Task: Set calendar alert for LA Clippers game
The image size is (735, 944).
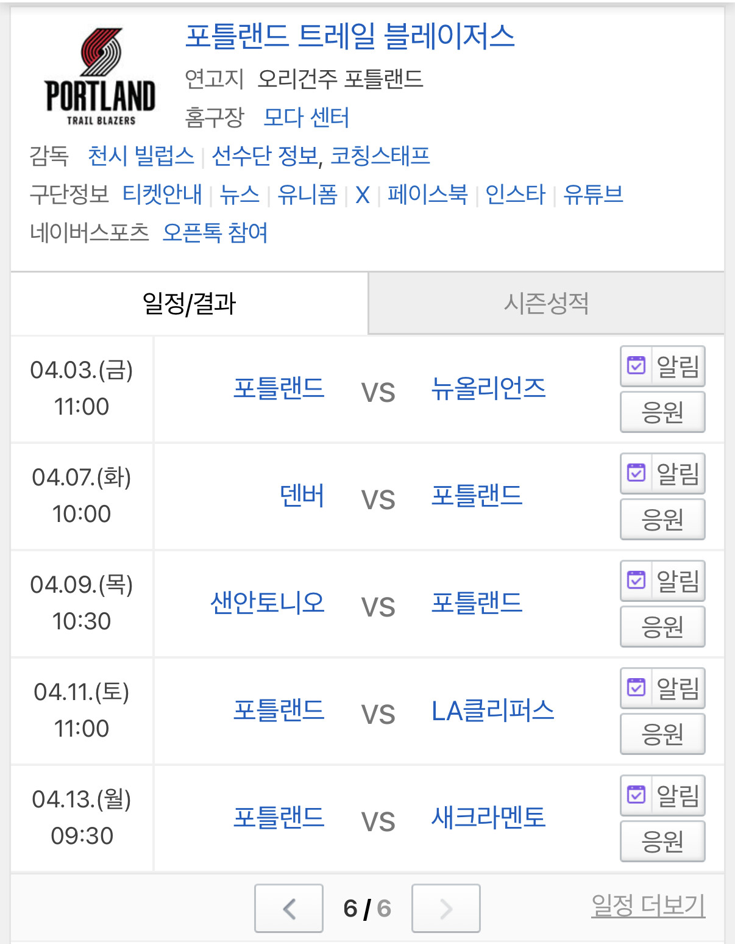Action: coord(662,688)
